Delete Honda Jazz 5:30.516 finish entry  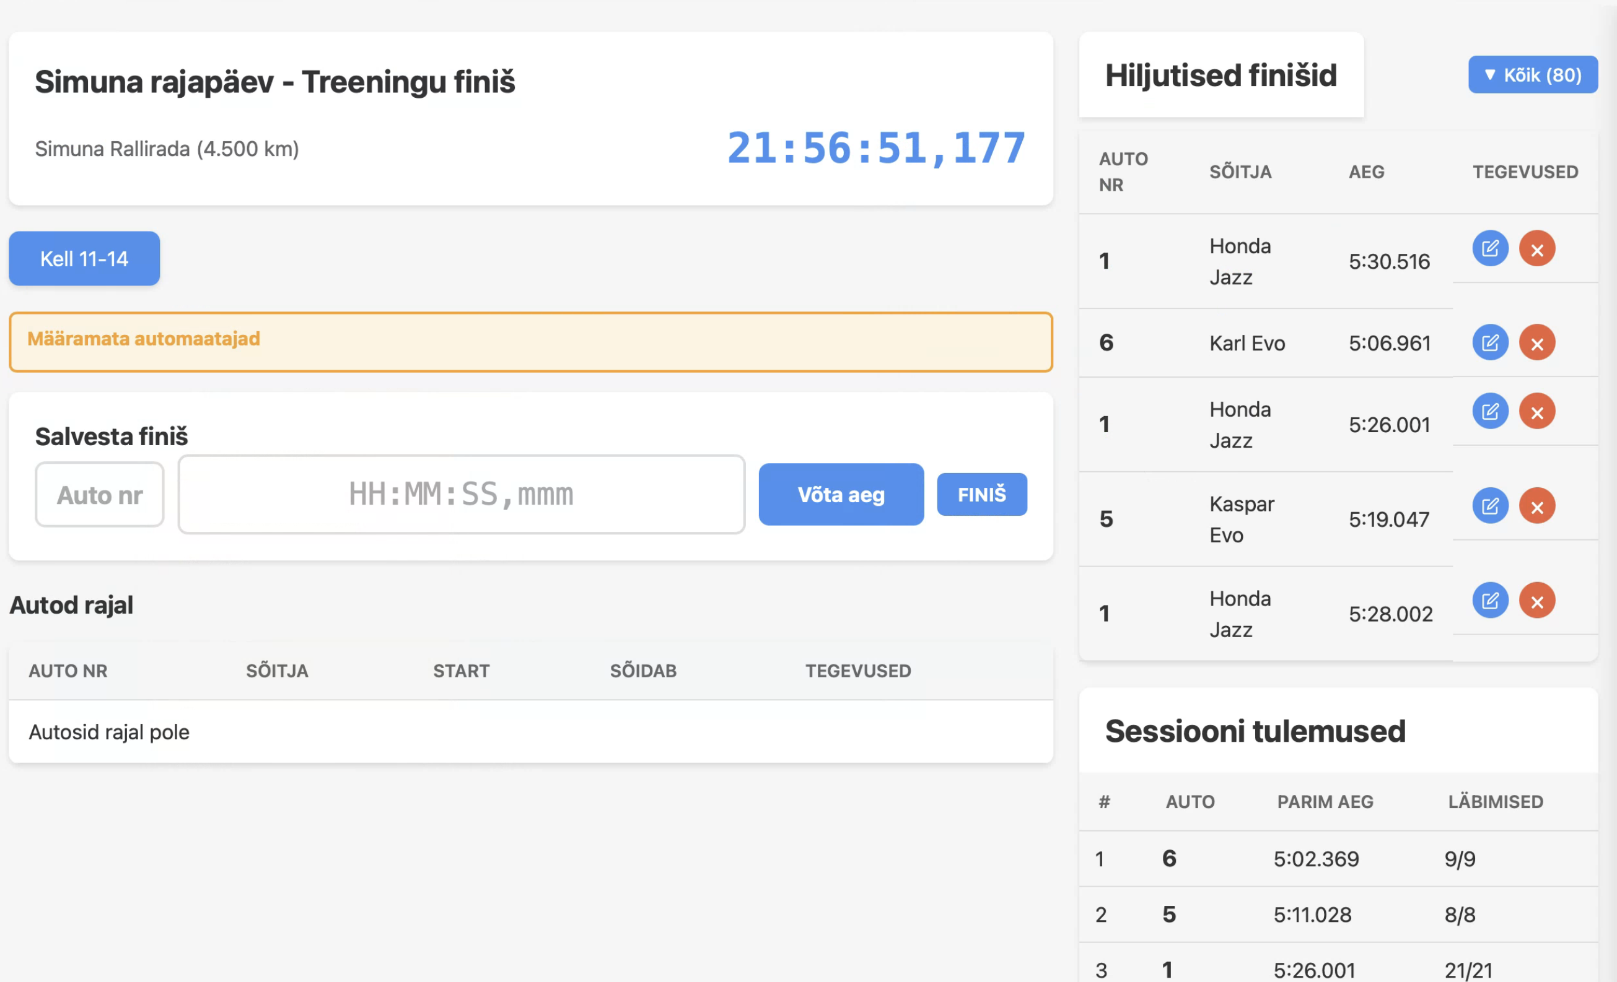coord(1537,249)
